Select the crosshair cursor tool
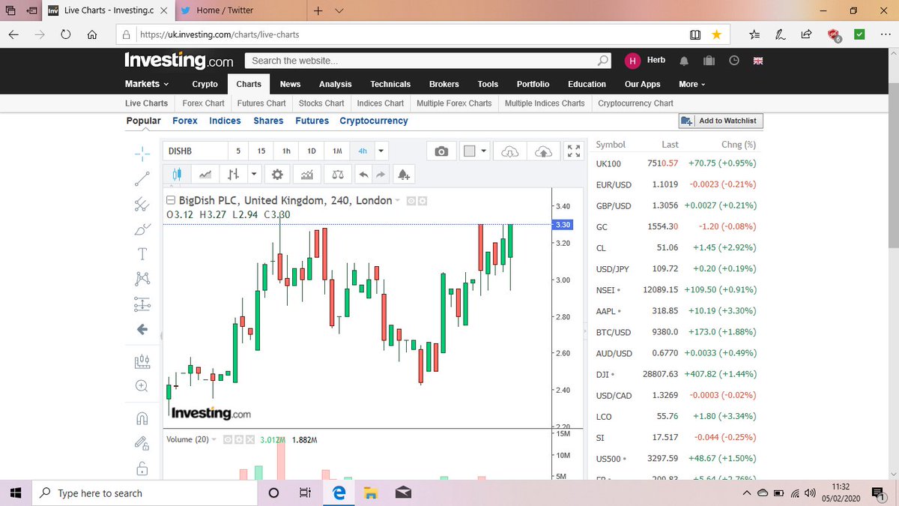 (142, 154)
